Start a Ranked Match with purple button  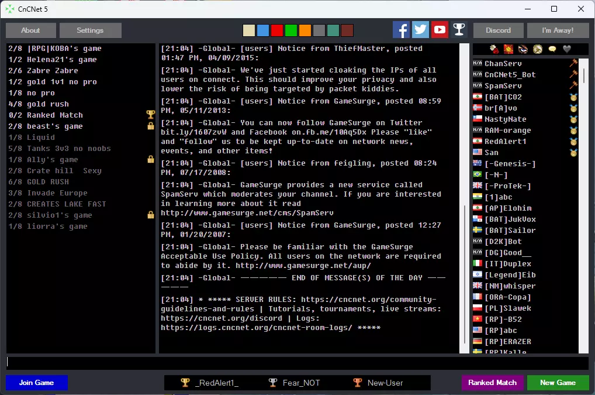point(493,383)
